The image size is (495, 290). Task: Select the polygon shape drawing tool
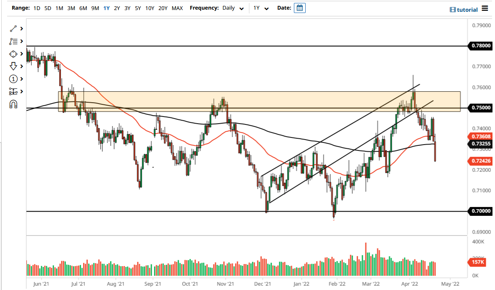pyautogui.click(x=13, y=54)
